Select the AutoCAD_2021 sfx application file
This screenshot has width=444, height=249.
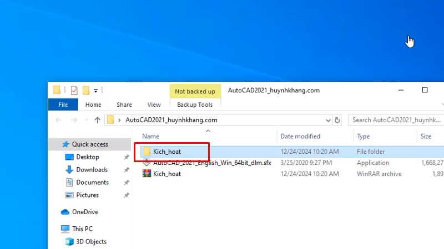[211, 163]
